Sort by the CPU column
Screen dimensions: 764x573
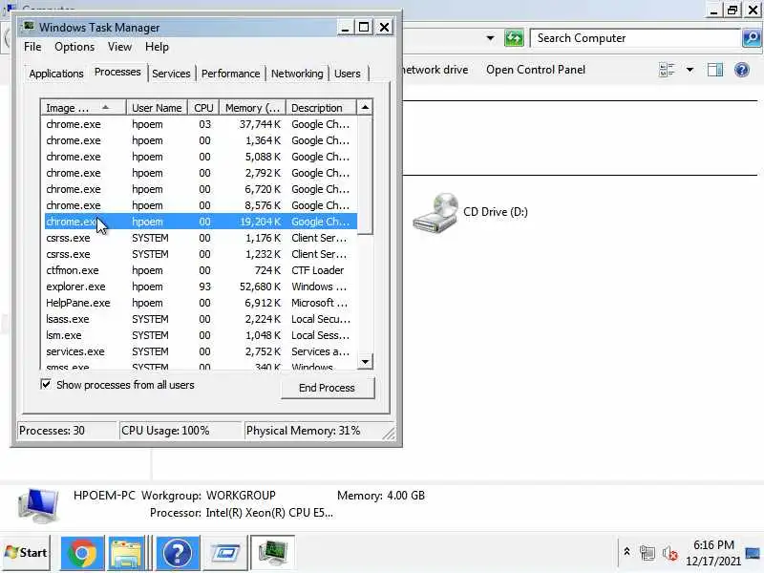pyautogui.click(x=203, y=108)
